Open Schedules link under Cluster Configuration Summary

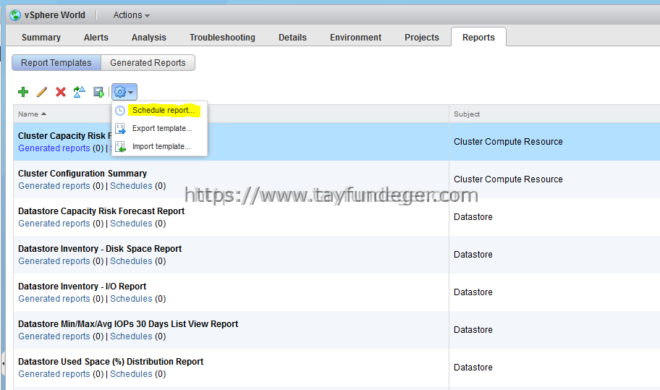(x=131, y=186)
